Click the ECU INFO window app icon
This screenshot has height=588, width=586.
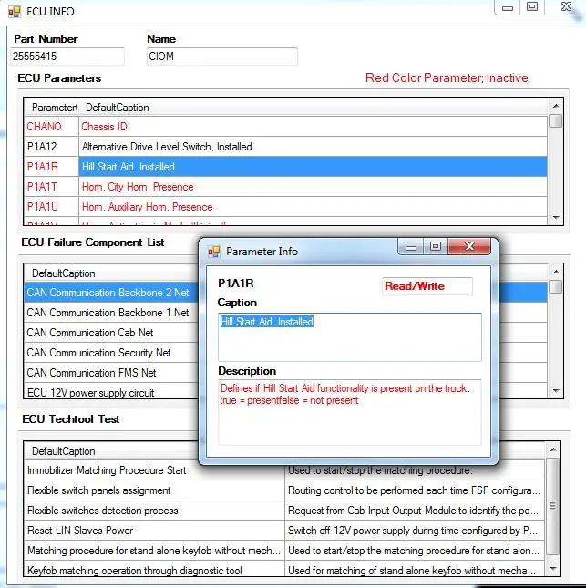click(15, 12)
